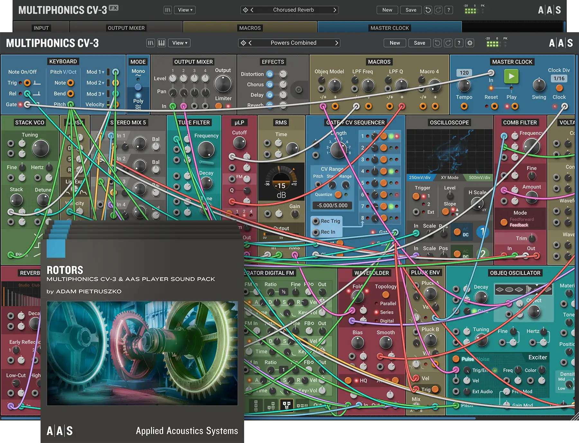Open the settings gear icon in the toolbar
Image resolution: width=579 pixels, height=443 pixels.
(470, 43)
